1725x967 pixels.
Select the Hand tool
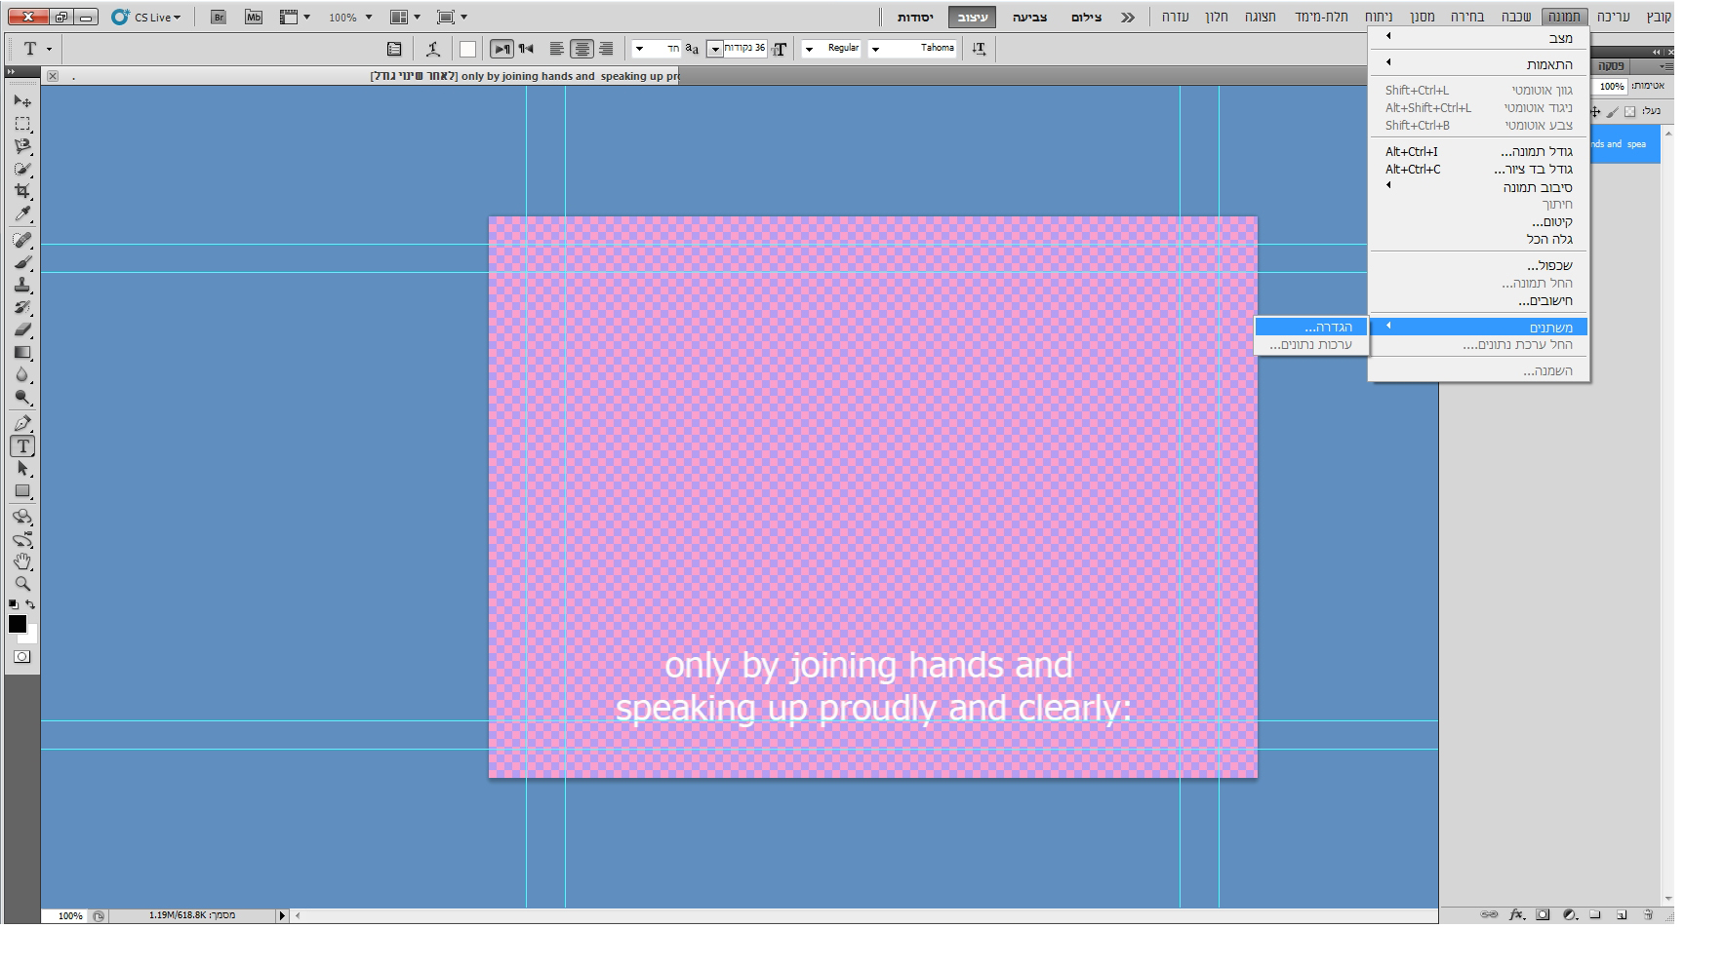point(22,561)
